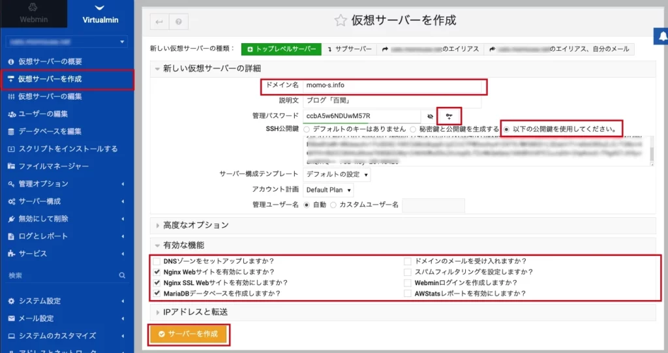Click the key icon to generate password

tap(449, 115)
